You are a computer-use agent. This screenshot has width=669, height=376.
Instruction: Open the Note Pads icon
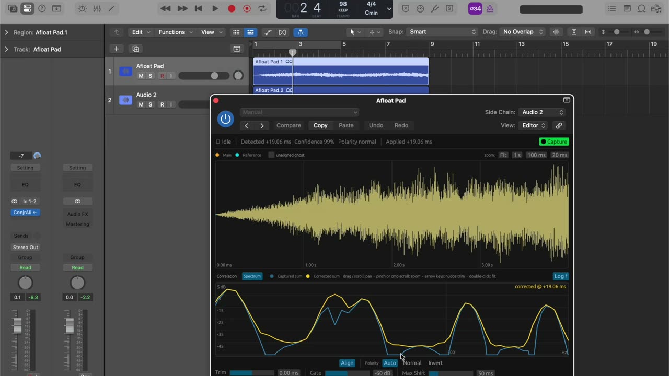pyautogui.click(x=627, y=8)
